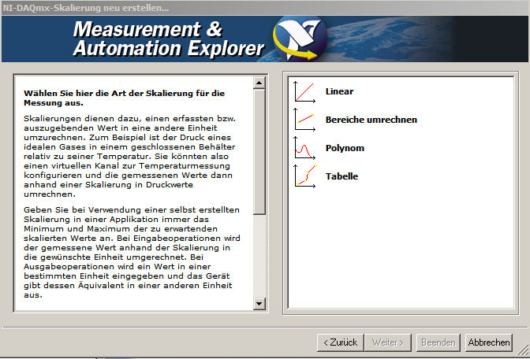Select the Polynom curve icon
530x359 pixels.
[x=304, y=148]
